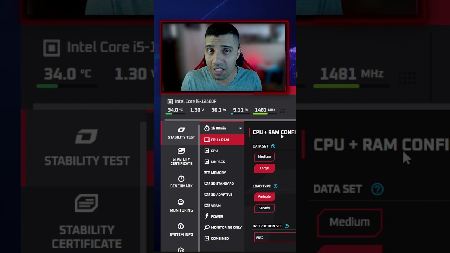Click the CPU + RAM CONFI heading
The width and height of the screenshot is (450, 253).
point(274,132)
